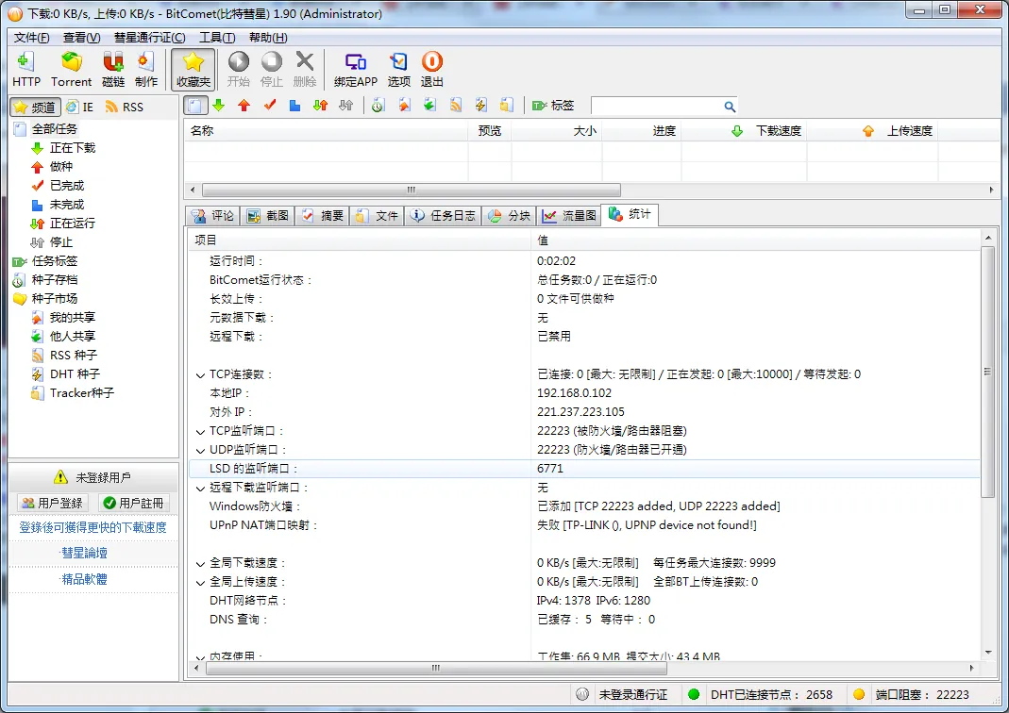
Task: Click the magnet link (磁链) icon
Action: [113, 62]
